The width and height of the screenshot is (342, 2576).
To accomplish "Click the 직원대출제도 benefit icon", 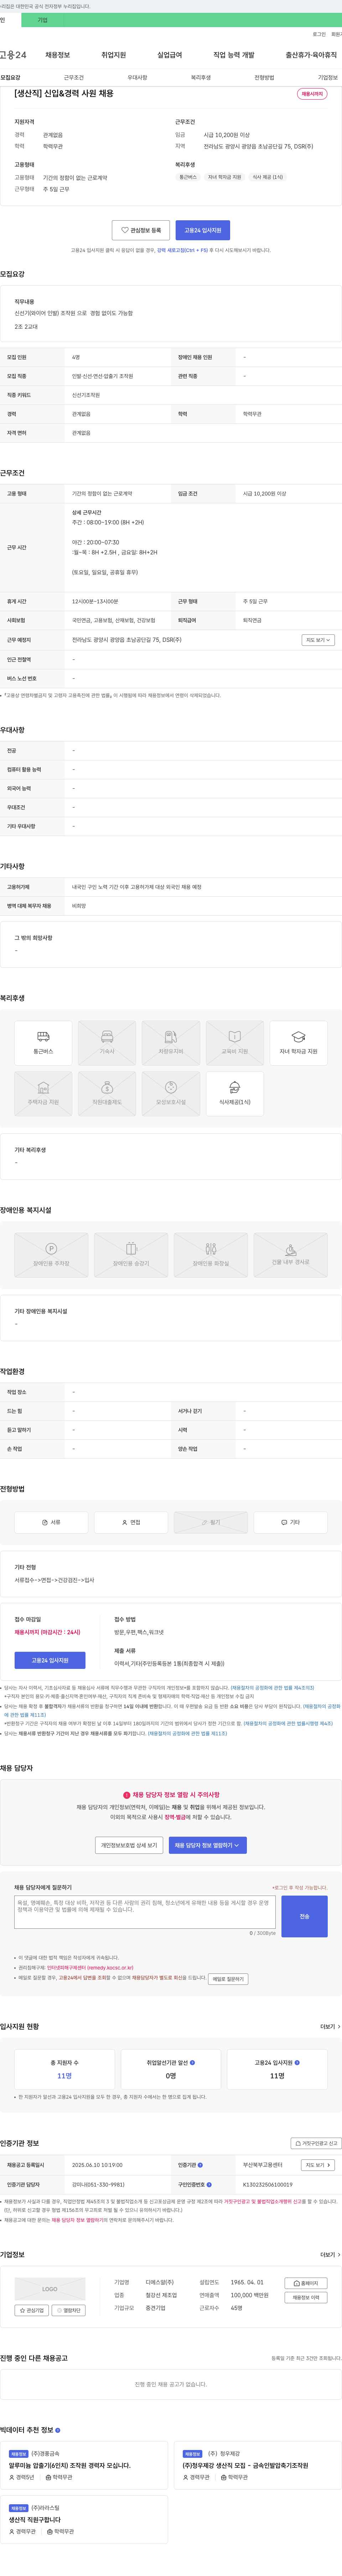I will 107,1094.
